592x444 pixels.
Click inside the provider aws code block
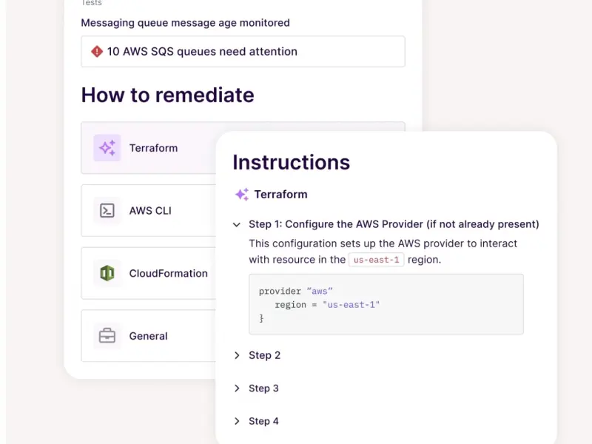[x=386, y=304]
